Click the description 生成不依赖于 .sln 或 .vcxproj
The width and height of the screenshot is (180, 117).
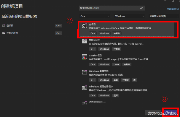[x=119, y=59]
